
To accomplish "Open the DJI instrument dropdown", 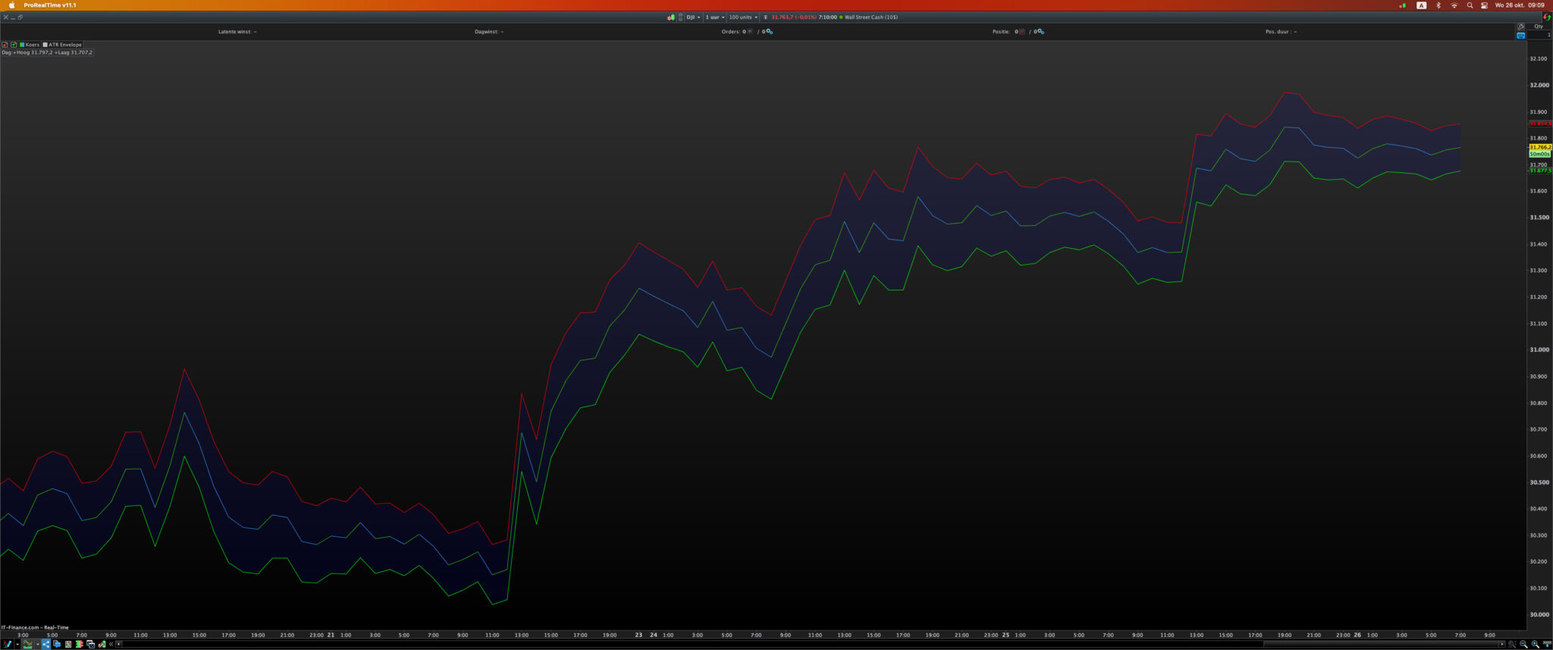I will 693,17.
